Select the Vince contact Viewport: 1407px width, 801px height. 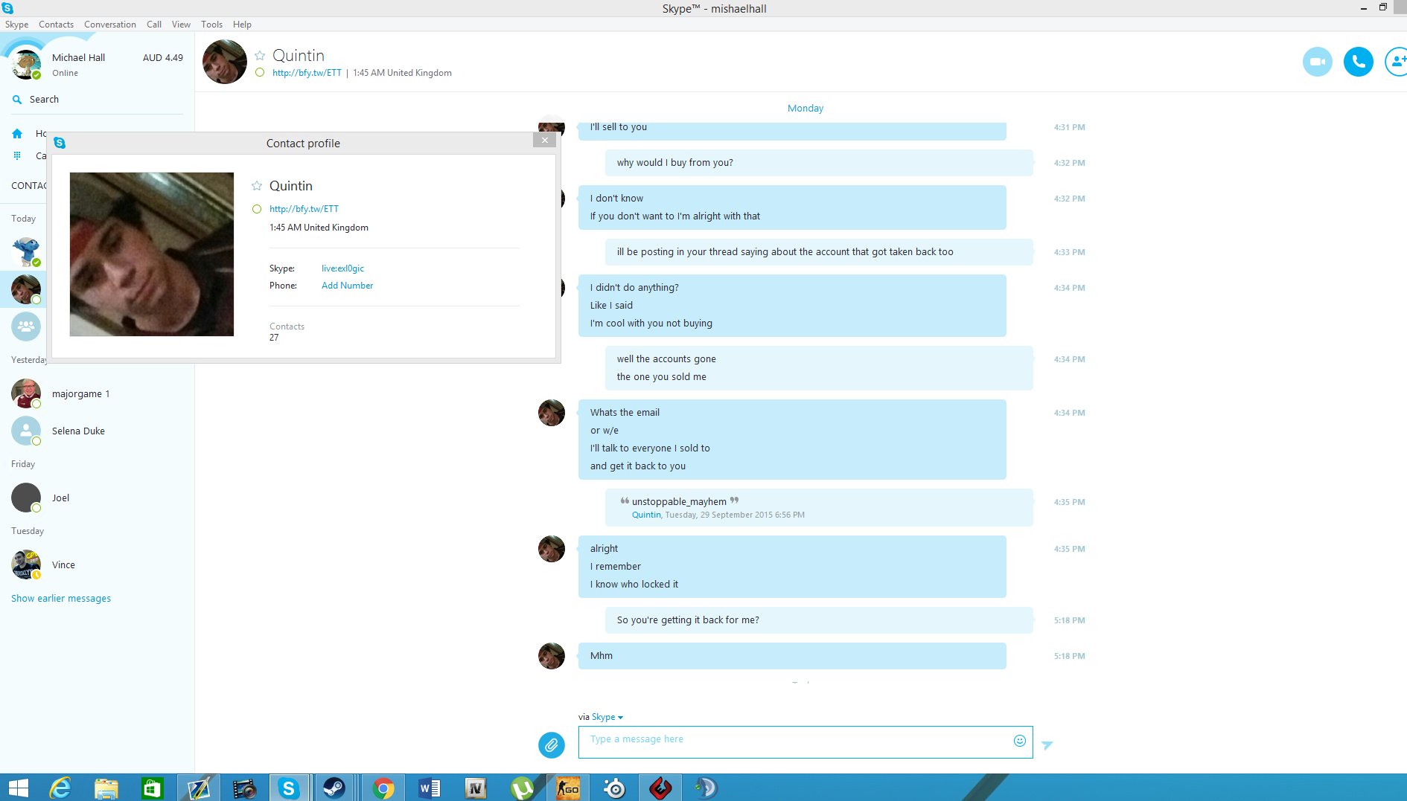(x=97, y=564)
